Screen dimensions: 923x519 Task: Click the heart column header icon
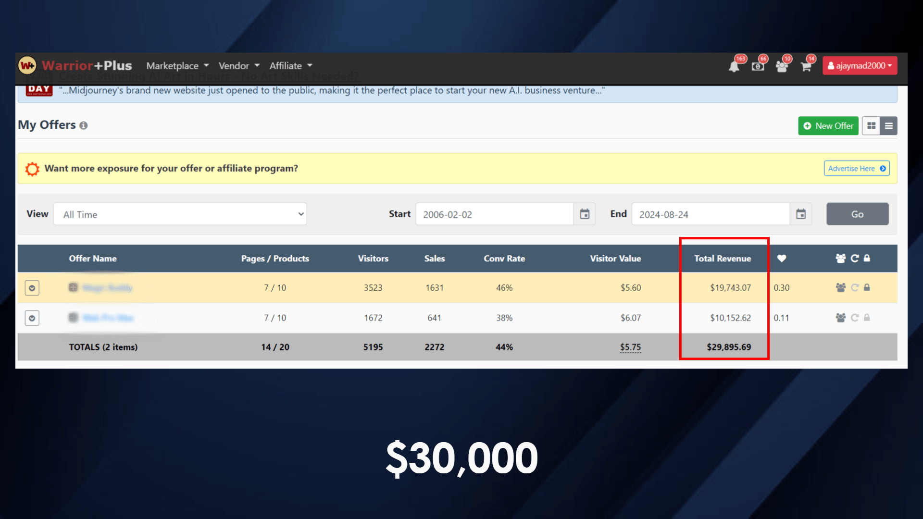pyautogui.click(x=782, y=259)
